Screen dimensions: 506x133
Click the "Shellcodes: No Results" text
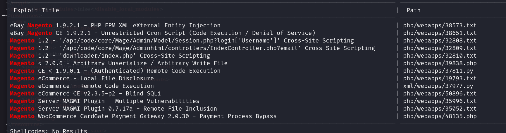[x=48, y=131]
